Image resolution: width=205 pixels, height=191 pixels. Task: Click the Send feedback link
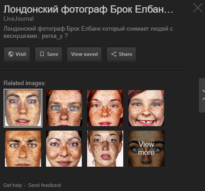[45, 185]
